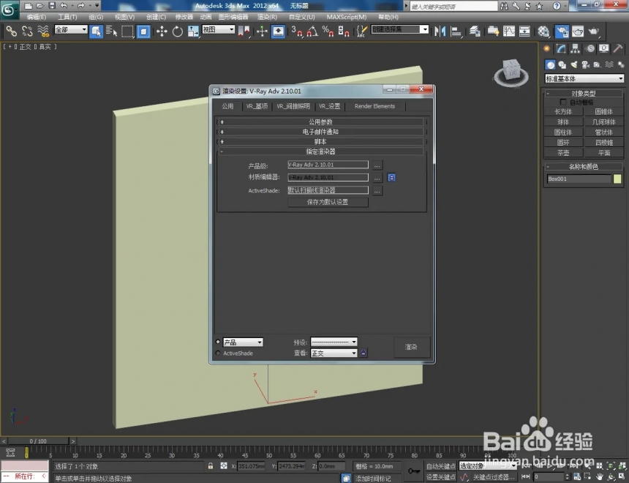Select the Select and Rotate tool
This screenshot has width=629, height=483.
coord(177,31)
